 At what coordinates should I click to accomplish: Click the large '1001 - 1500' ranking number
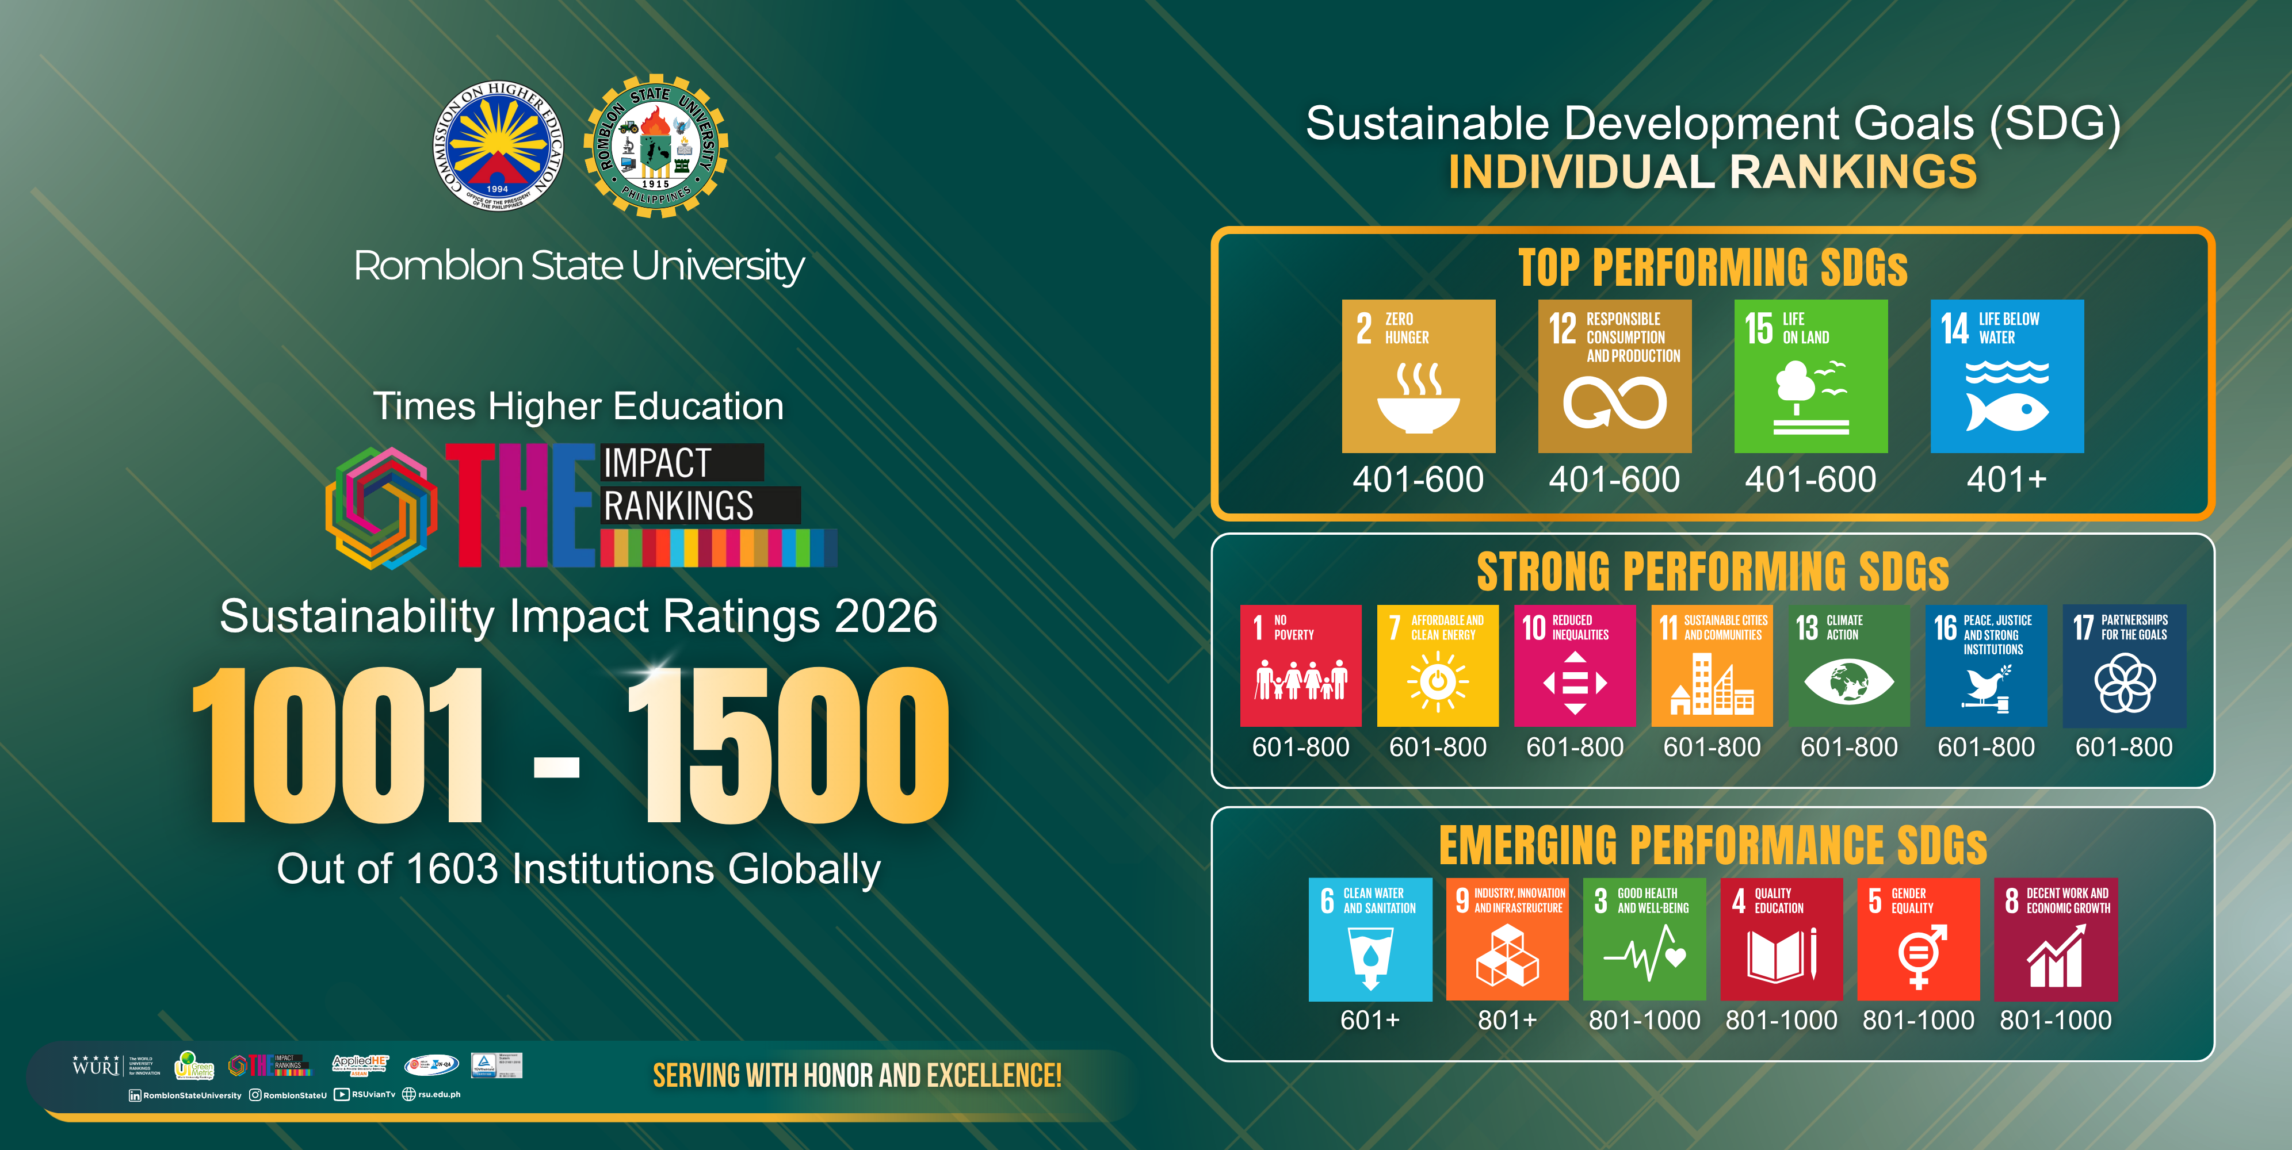pyautogui.click(x=571, y=745)
